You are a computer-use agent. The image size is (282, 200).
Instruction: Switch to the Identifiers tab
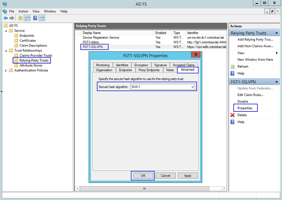122,65
